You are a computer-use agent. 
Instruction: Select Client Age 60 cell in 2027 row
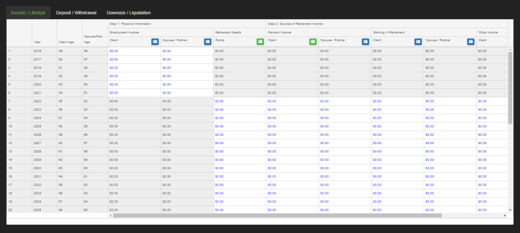(70, 143)
